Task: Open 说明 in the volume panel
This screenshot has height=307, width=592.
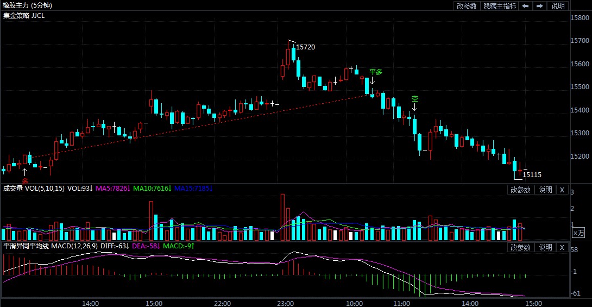Action: click(x=545, y=190)
